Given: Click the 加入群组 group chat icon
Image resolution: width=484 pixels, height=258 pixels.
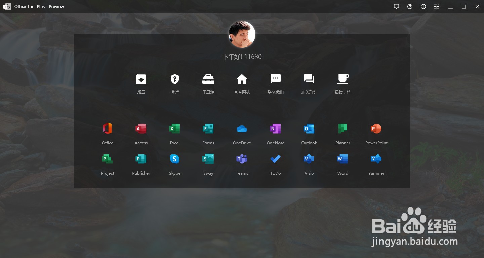Looking at the screenshot, I should [x=309, y=79].
